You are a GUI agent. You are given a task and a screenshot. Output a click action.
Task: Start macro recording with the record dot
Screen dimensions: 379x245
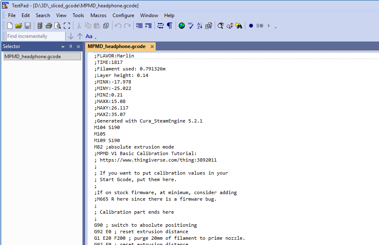(251, 26)
